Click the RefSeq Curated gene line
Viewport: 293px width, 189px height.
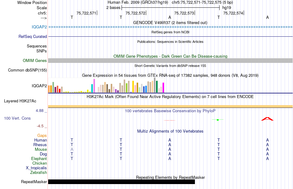coord(170,36)
